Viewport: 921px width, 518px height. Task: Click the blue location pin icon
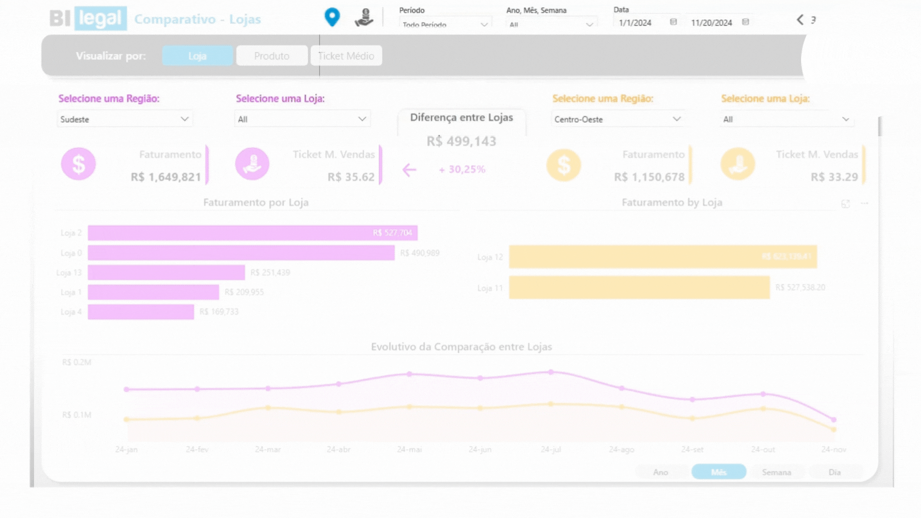pyautogui.click(x=332, y=17)
